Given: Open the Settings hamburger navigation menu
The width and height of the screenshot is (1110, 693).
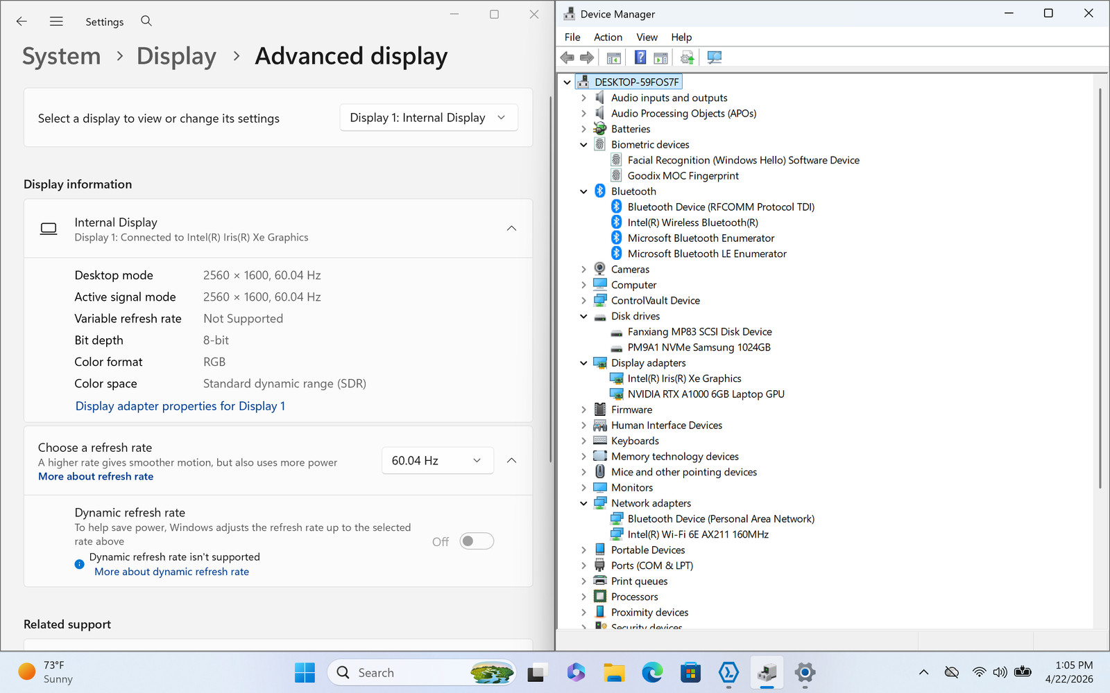Looking at the screenshot, I should [56, 21].
